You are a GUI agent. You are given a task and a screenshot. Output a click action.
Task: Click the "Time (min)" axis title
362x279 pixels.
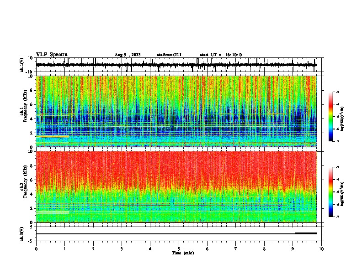click(x=183, y=253)
